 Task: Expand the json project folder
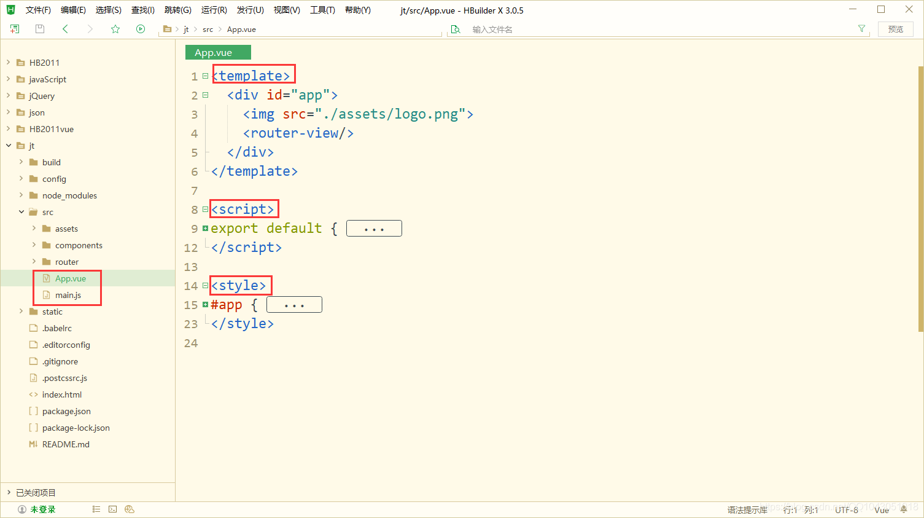(8, 112)
